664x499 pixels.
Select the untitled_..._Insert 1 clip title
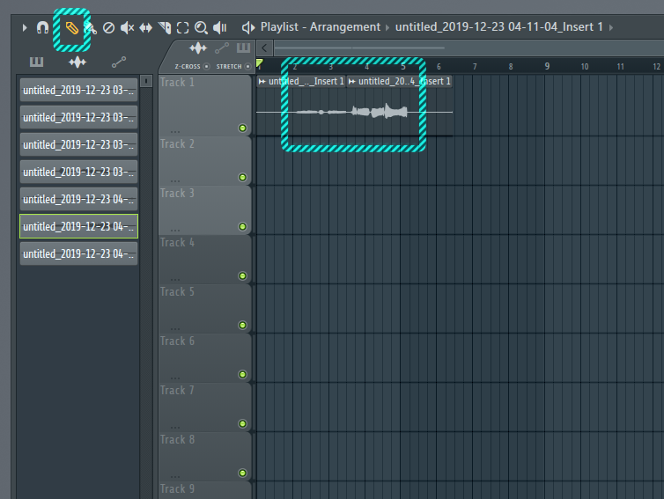click(x=306, y=81)
